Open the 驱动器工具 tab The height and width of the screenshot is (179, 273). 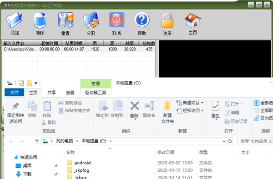[96, 93]
